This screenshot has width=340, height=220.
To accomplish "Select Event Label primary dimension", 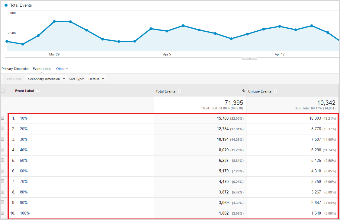I will pos(42,69).
